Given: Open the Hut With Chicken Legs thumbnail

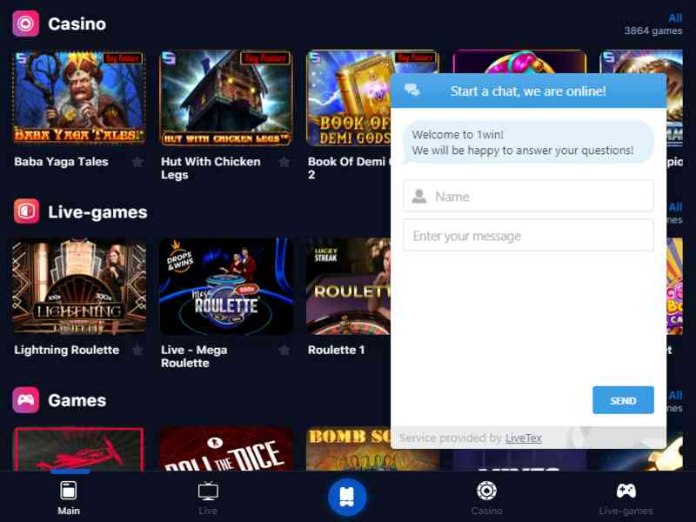Looking at the screenshot, I should [226, 97].
